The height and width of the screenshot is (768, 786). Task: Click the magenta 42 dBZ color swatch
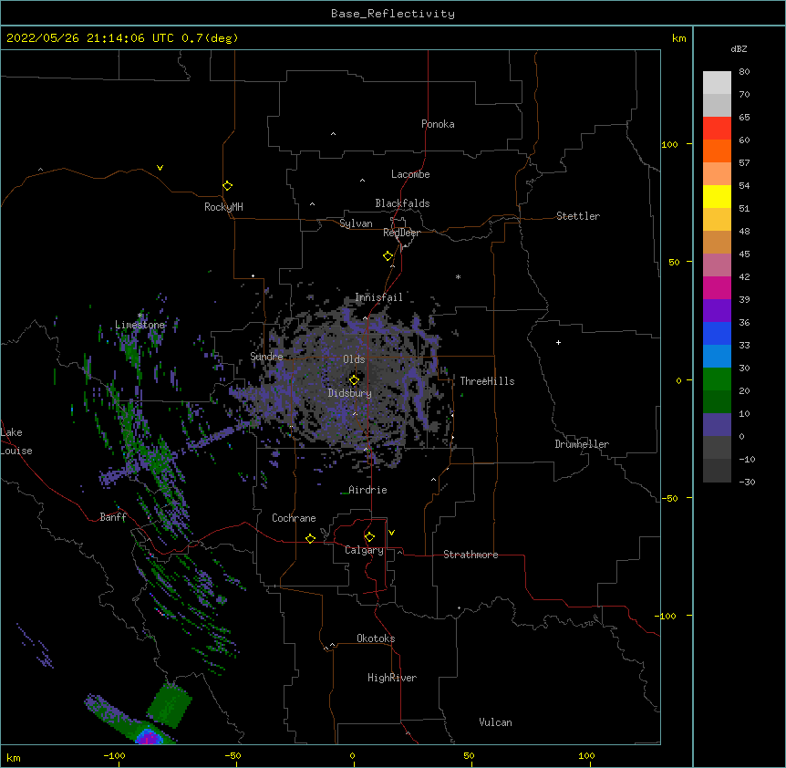[x=717, y=287]
